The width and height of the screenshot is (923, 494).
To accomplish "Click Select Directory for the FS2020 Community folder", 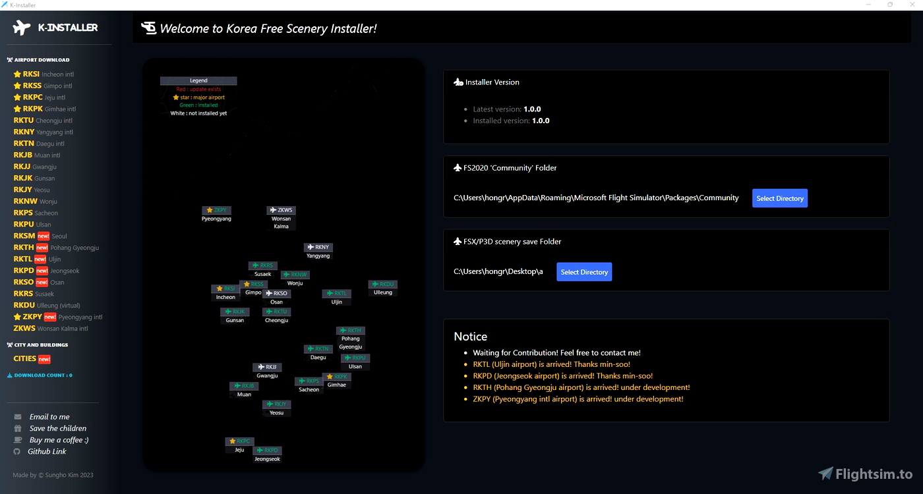I will [780, 198].
